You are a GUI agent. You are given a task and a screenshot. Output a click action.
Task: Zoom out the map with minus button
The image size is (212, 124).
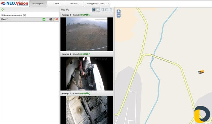[x=119, y=16]
